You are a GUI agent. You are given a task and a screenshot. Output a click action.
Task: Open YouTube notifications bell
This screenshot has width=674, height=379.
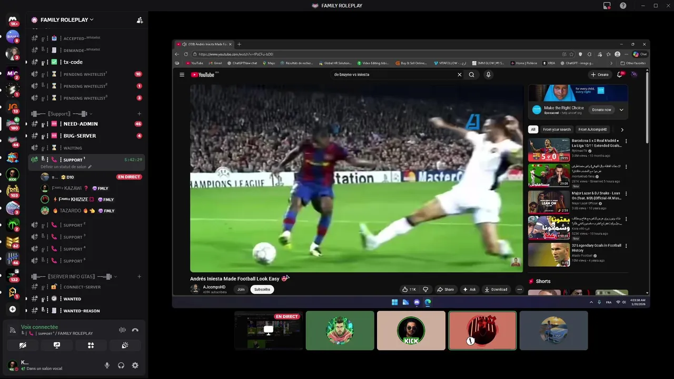click(x=620, y=75)
